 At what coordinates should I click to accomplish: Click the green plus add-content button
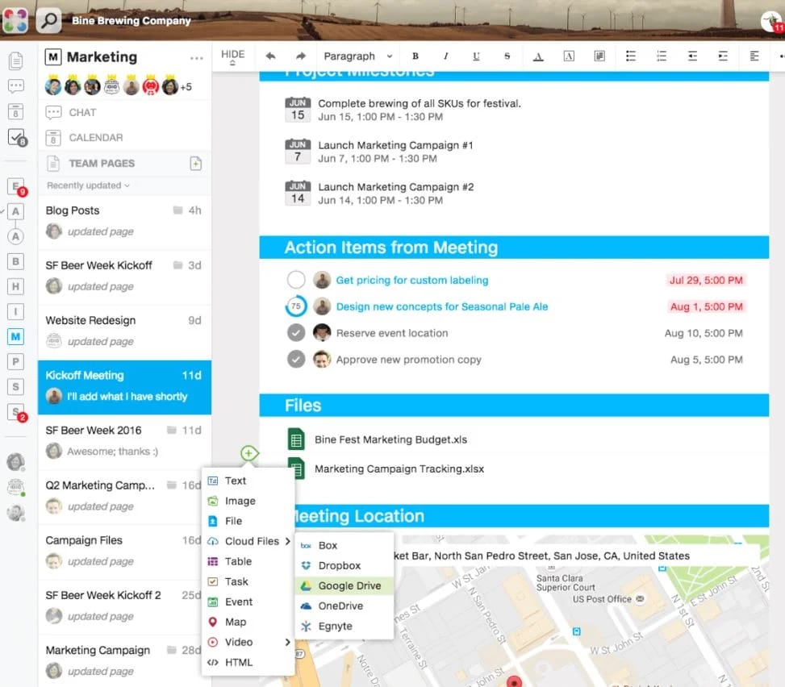click(x=248, y=453)
